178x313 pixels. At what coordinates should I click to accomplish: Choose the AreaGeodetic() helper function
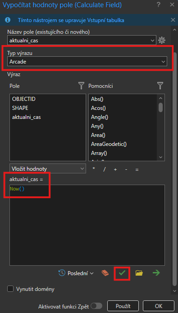(x=109, y=144)
